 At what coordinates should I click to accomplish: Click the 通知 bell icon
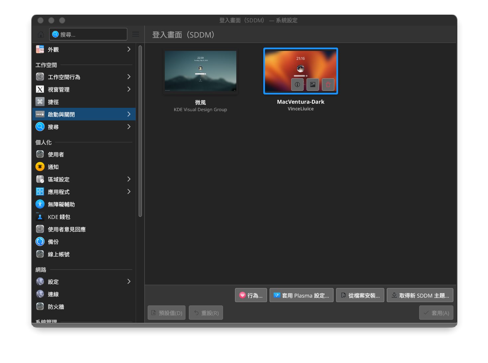point(40,167)
